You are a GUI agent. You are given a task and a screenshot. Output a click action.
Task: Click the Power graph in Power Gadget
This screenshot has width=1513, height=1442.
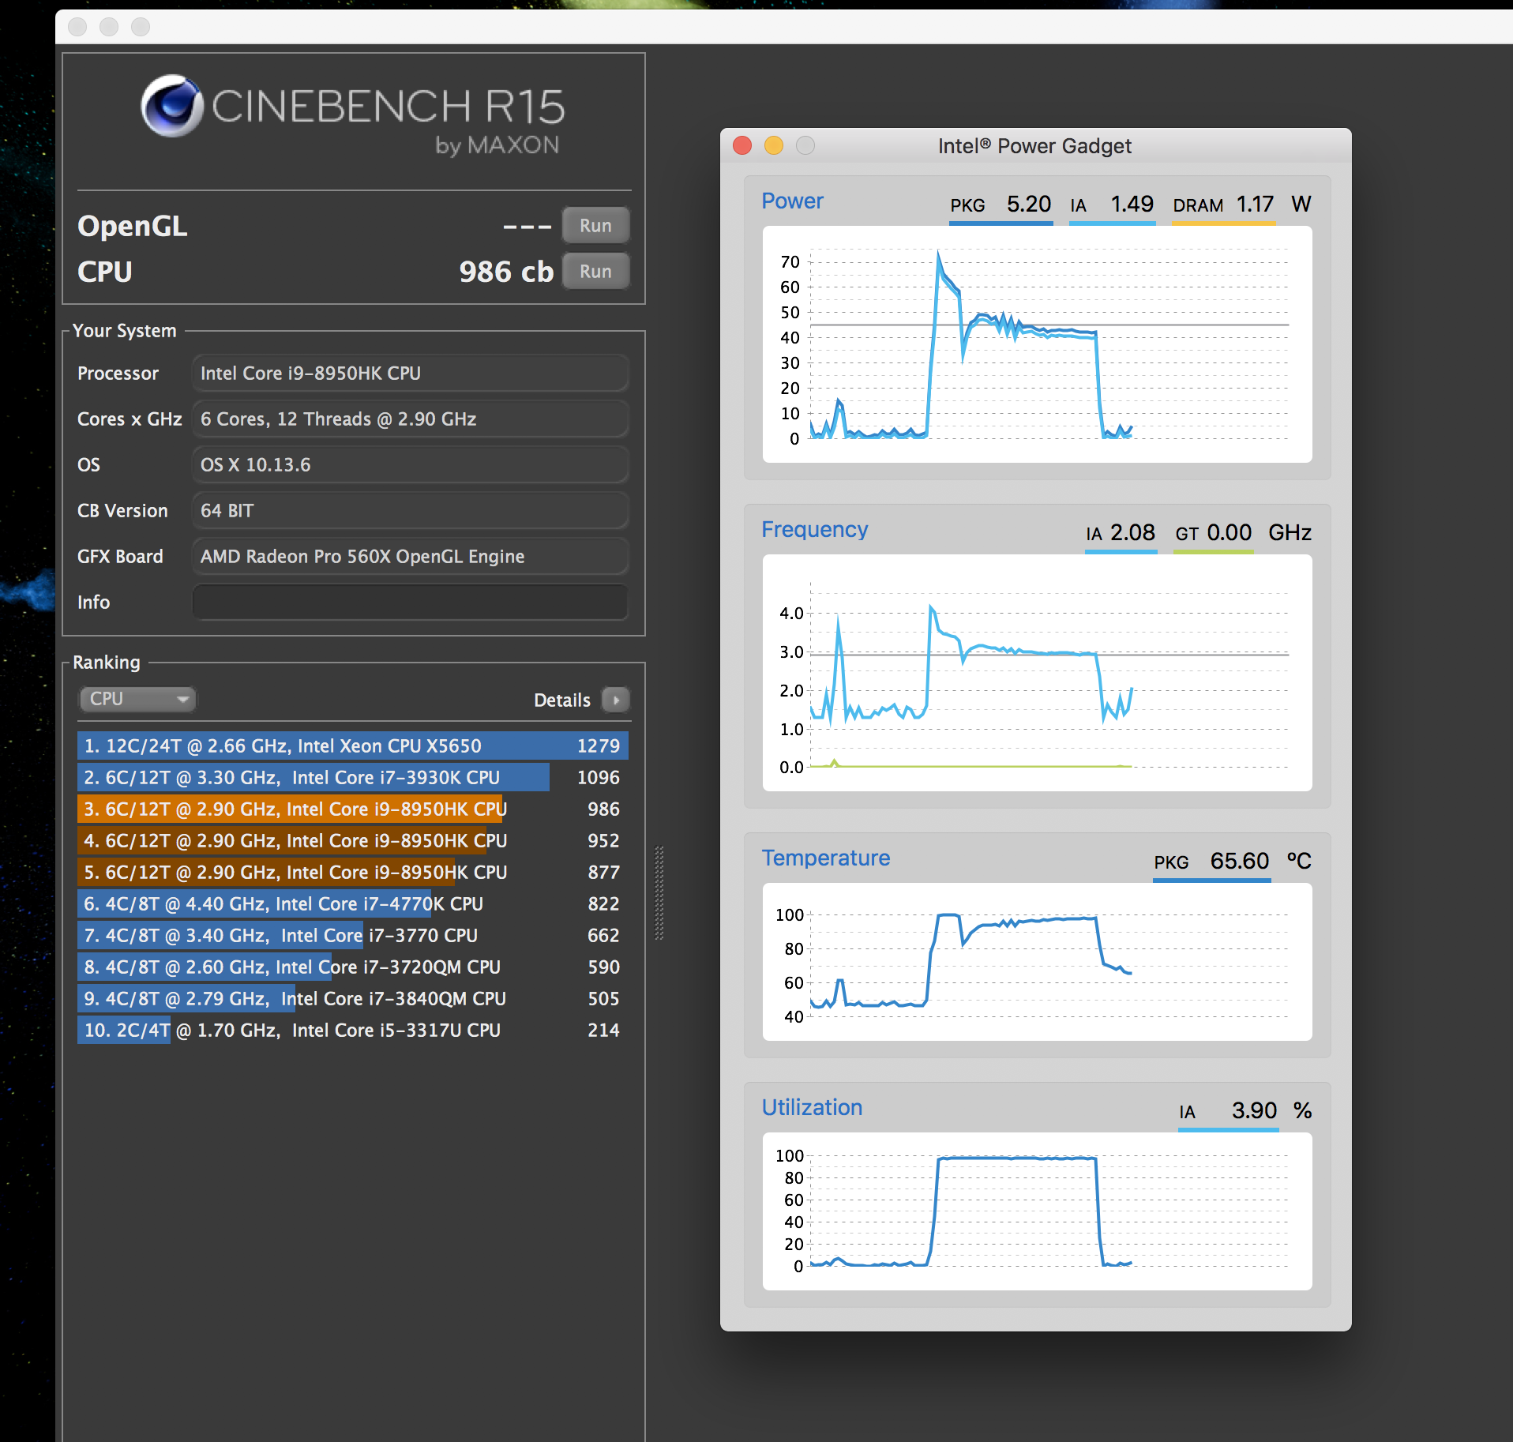(x=1037, y=344)
